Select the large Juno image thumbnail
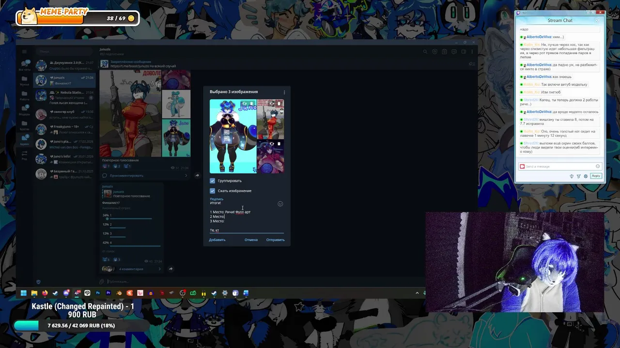 [233, 136]
